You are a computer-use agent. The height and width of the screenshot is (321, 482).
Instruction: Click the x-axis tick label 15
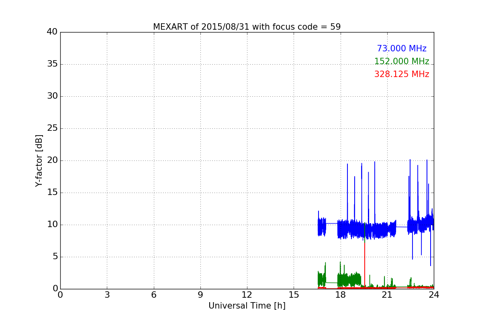[294, 295]
